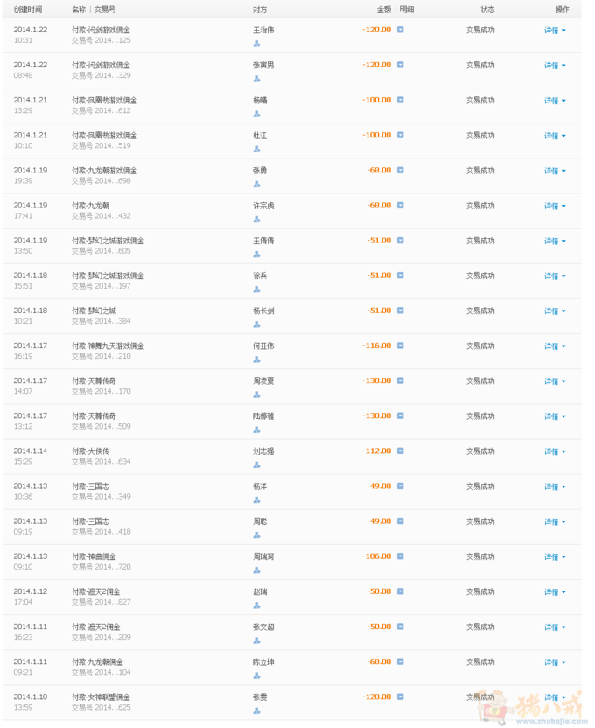This screenshot has width=595, height=728.
Task: Click the 名称 column header
Action: [x=79, y=10]
